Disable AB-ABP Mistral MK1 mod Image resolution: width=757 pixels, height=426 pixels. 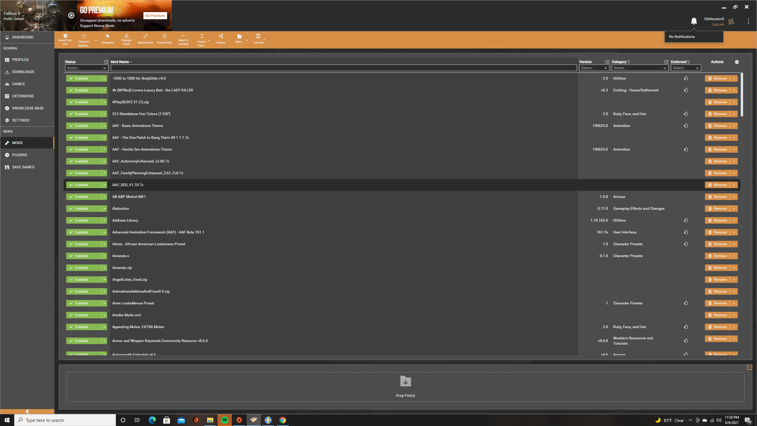84,197
